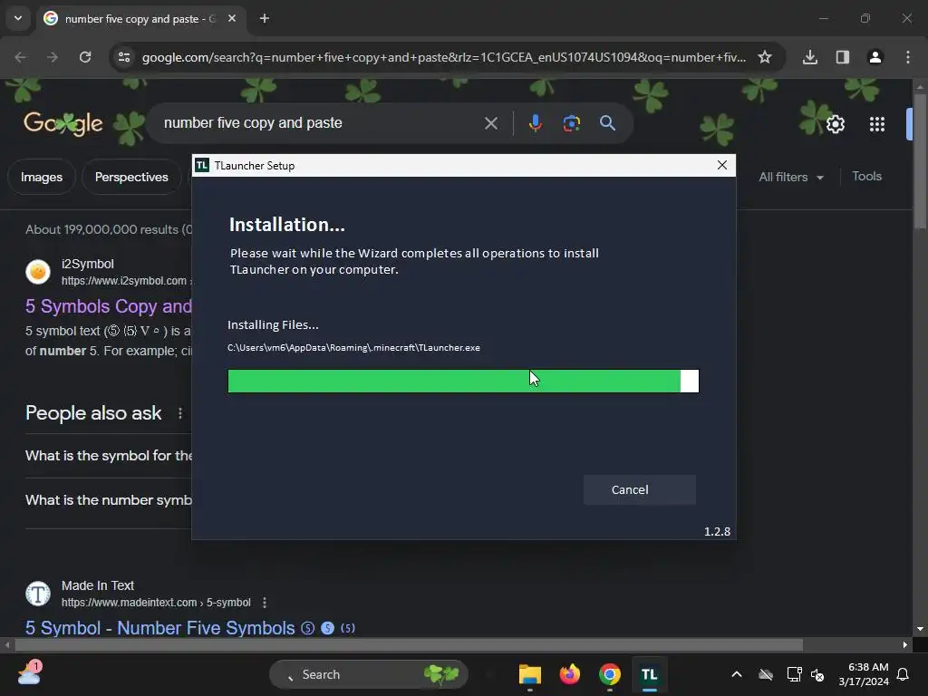928x696 pixels.
Task: Open the muted volume tray icon
Action: (x=817, y=674)
